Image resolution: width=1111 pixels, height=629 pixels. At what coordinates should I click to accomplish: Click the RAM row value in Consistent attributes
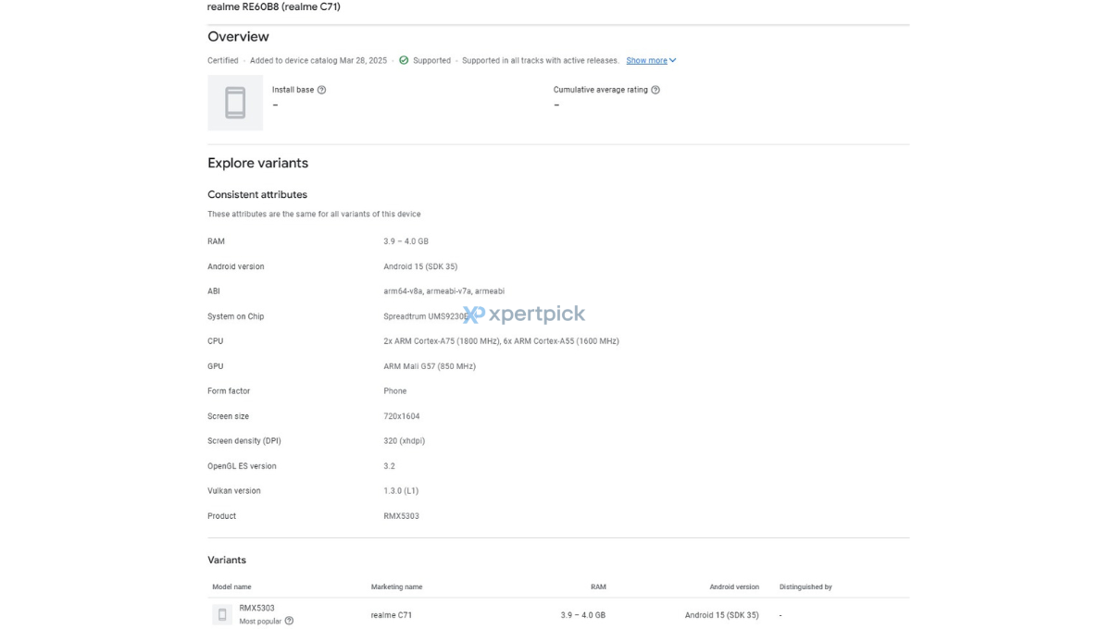(406, 241)
